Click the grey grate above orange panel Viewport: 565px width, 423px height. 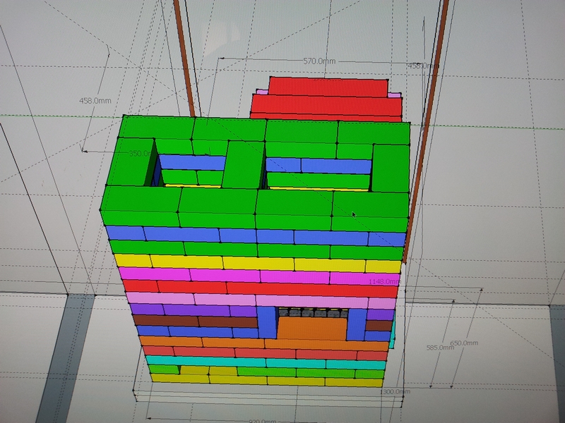coord(312,312)
